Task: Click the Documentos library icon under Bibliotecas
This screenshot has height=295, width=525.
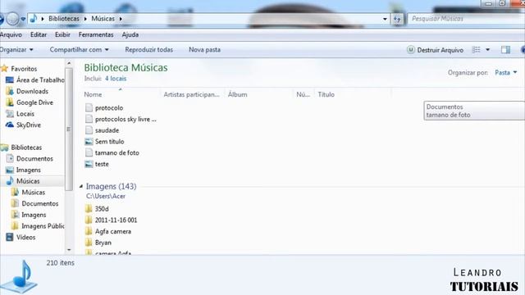Action: tap(10, 158)
